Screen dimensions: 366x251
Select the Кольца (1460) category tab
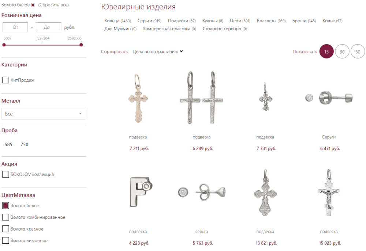[117, 21]
